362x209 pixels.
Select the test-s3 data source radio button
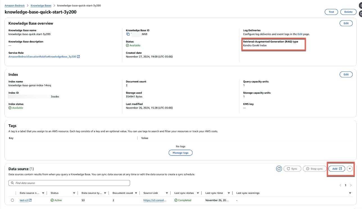(12, 200)
